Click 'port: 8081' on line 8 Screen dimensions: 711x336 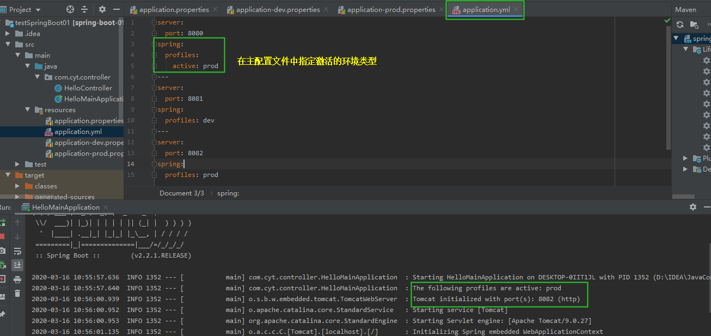pyautogui.click(x=184, y=99)
